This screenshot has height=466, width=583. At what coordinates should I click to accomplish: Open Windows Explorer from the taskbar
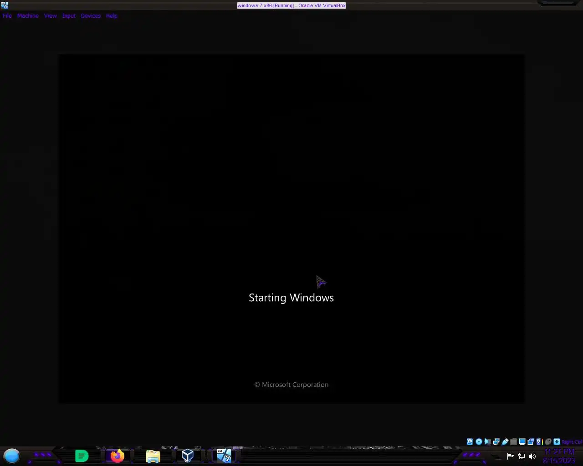click(x=153, y=456)
